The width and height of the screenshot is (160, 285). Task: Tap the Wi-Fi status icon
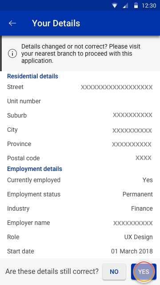coord(115,5)
